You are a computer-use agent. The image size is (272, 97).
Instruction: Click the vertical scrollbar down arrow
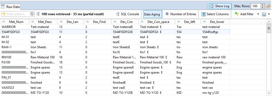tap(269, 93)
